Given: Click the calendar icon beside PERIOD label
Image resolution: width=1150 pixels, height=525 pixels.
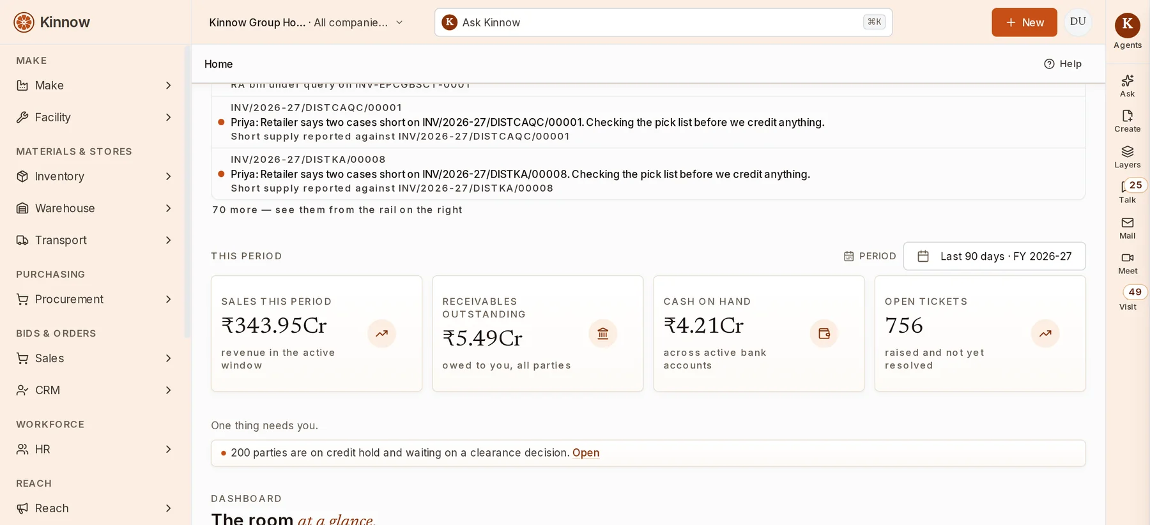Looking at the screenshot, I should coord(848,256).
